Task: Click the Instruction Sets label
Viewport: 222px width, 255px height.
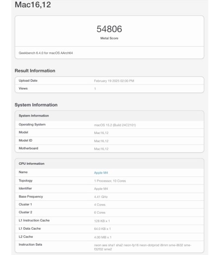Action: (x=30, y=244)
